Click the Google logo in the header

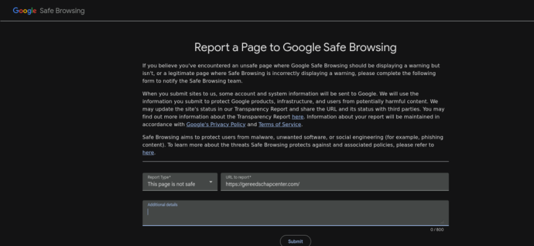pyautogui.click(x=25, y=10)
